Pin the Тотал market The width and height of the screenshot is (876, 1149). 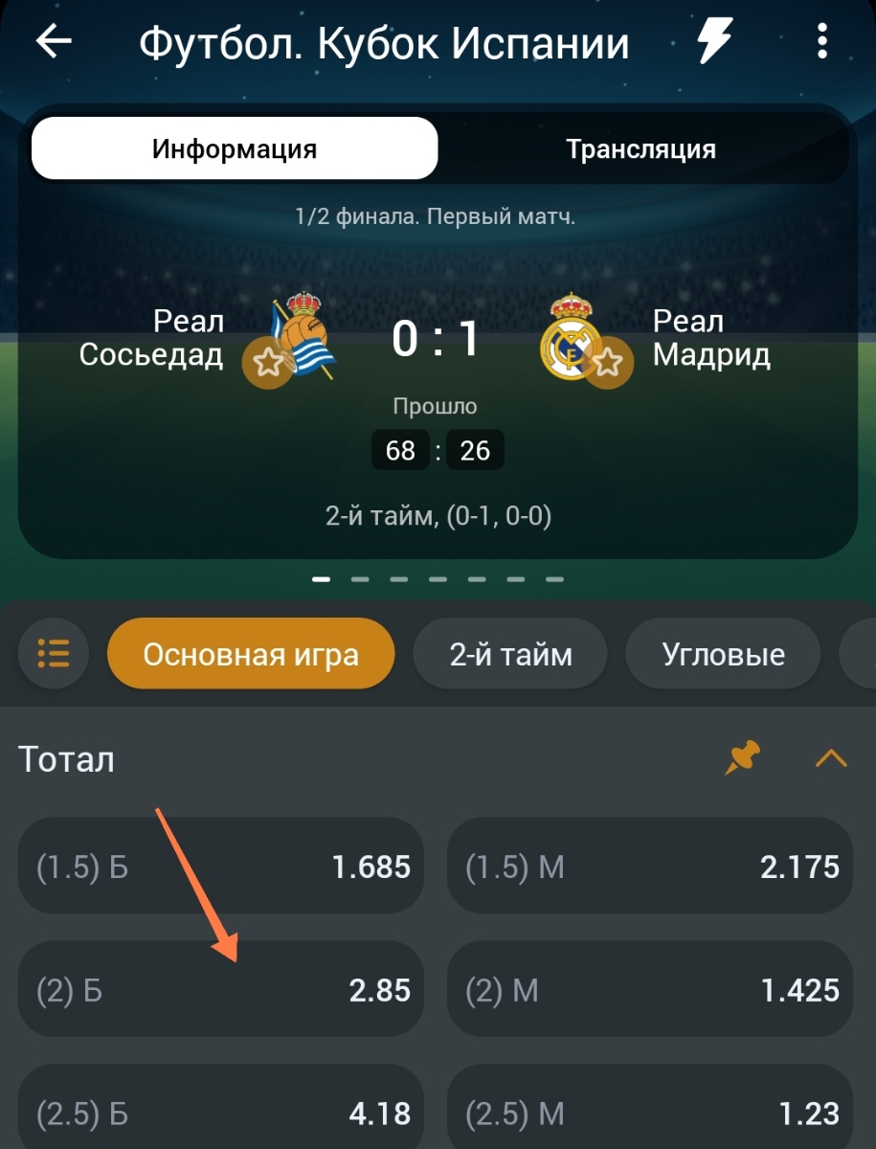(x=742, y=758)
